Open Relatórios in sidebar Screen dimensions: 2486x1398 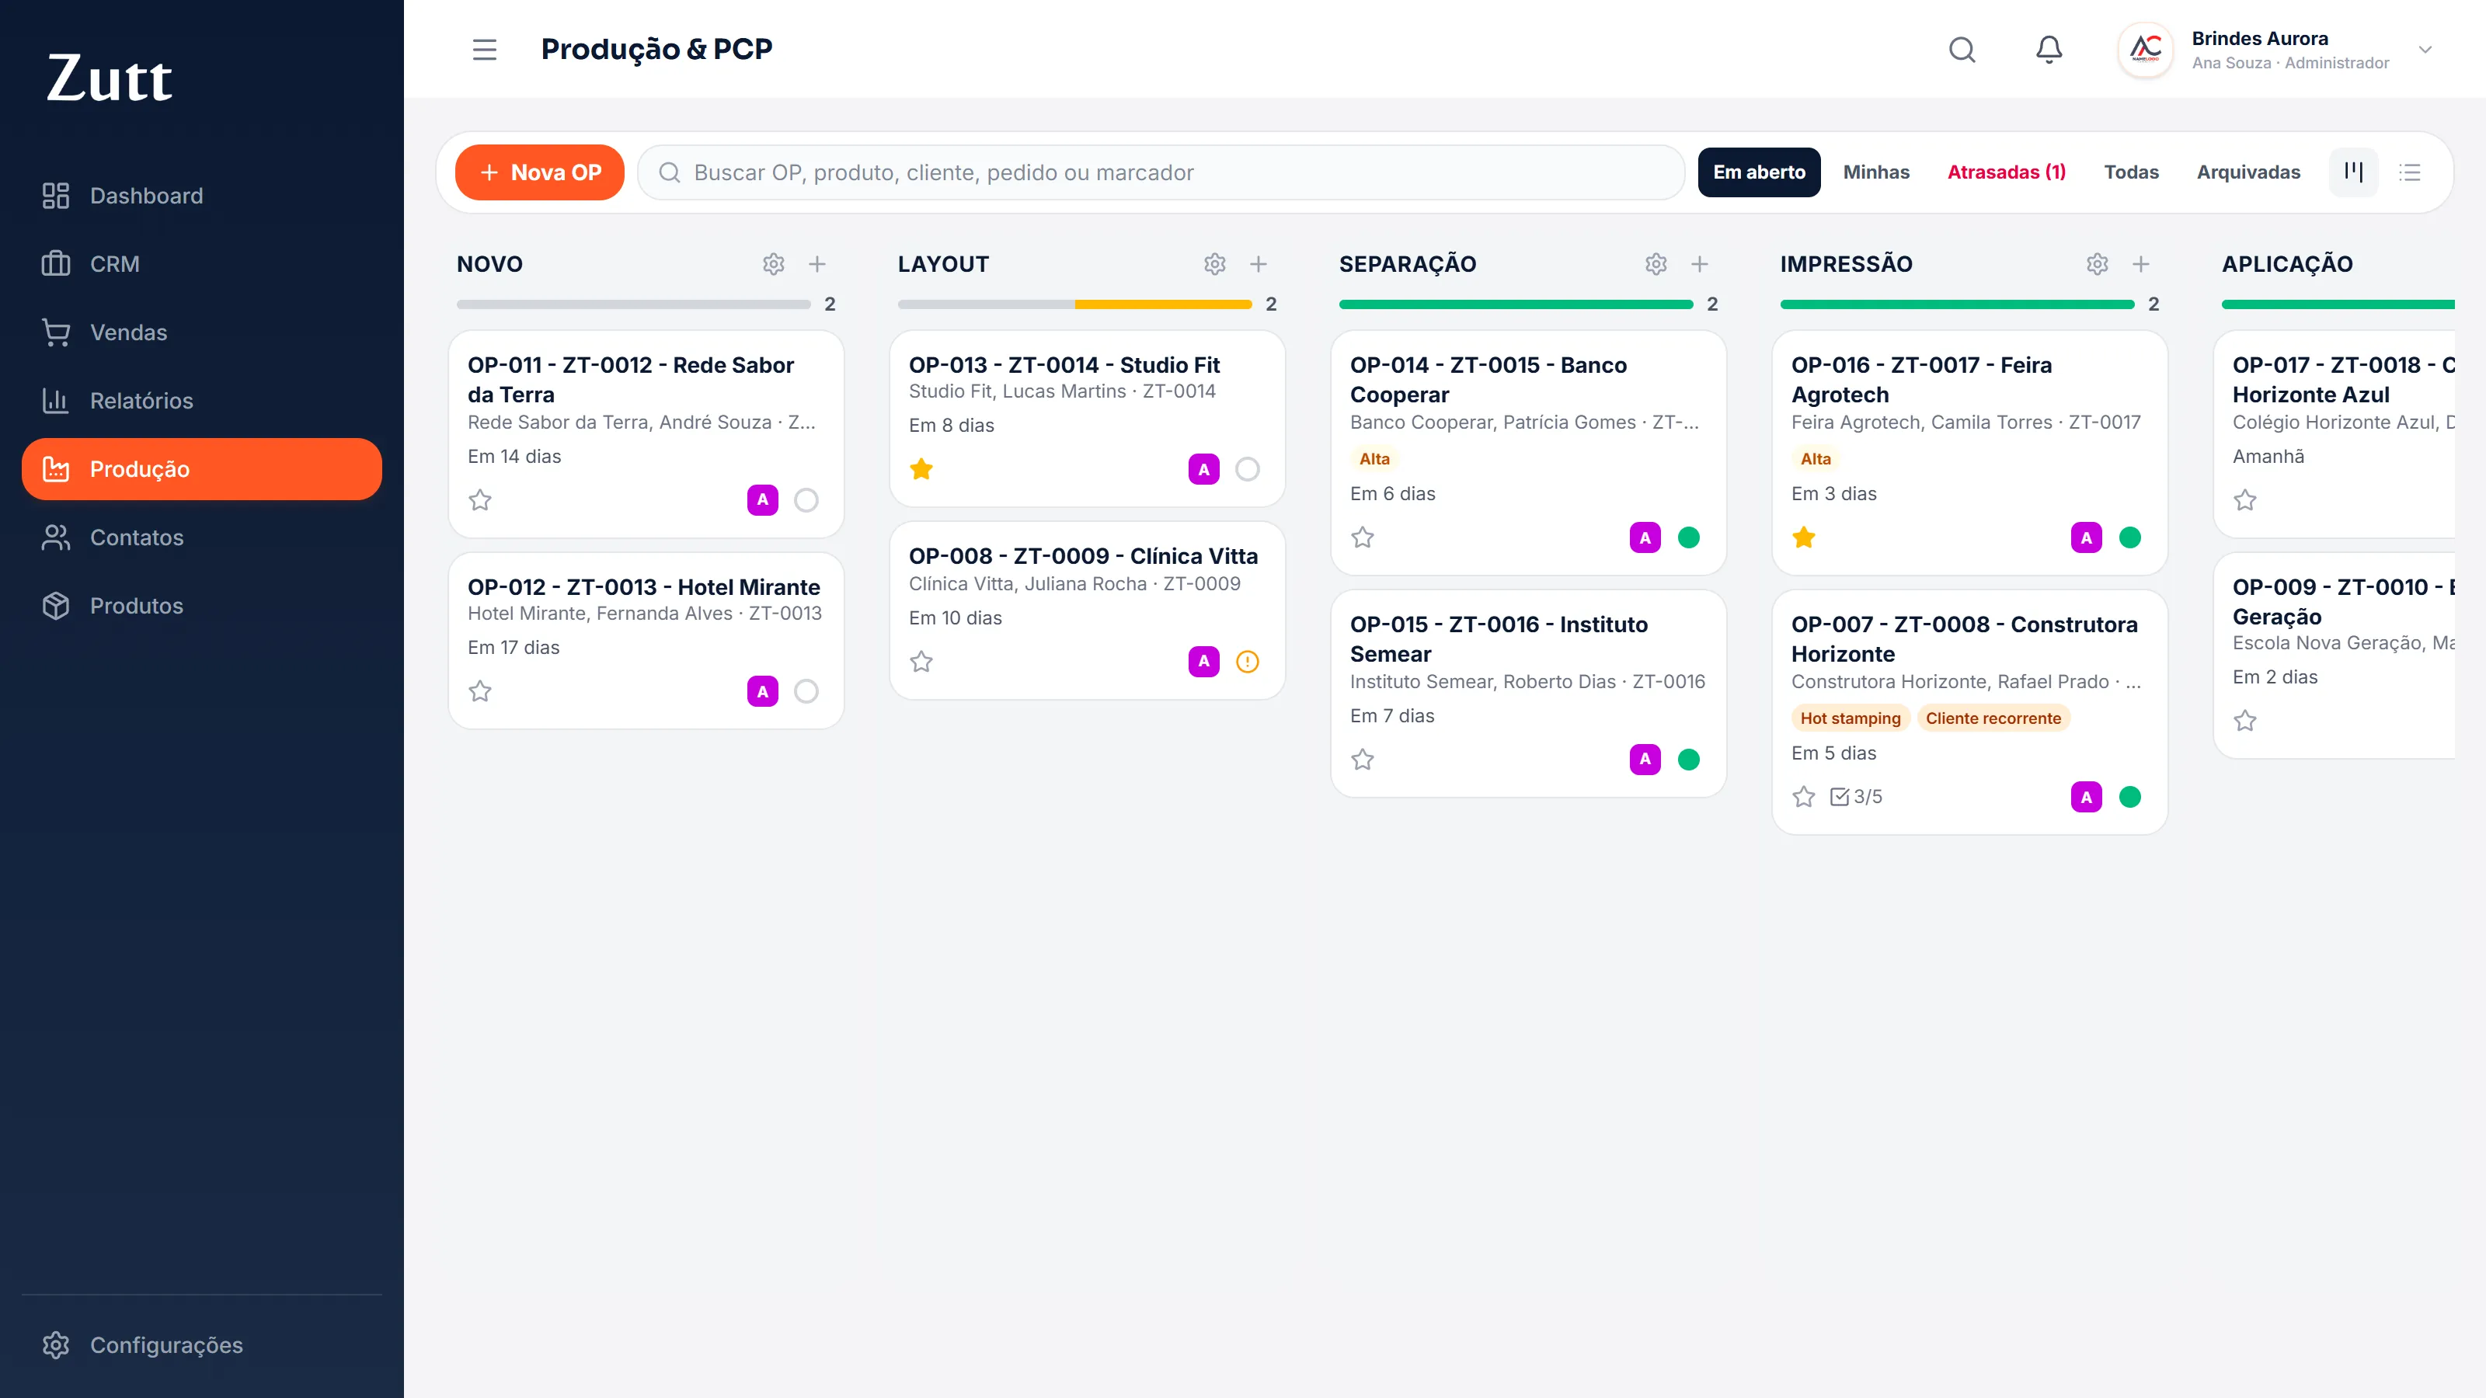[x=202, y=401]
